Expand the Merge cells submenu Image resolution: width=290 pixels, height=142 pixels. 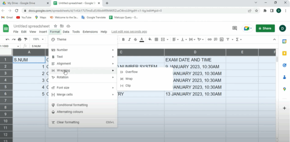click(82, 95)
